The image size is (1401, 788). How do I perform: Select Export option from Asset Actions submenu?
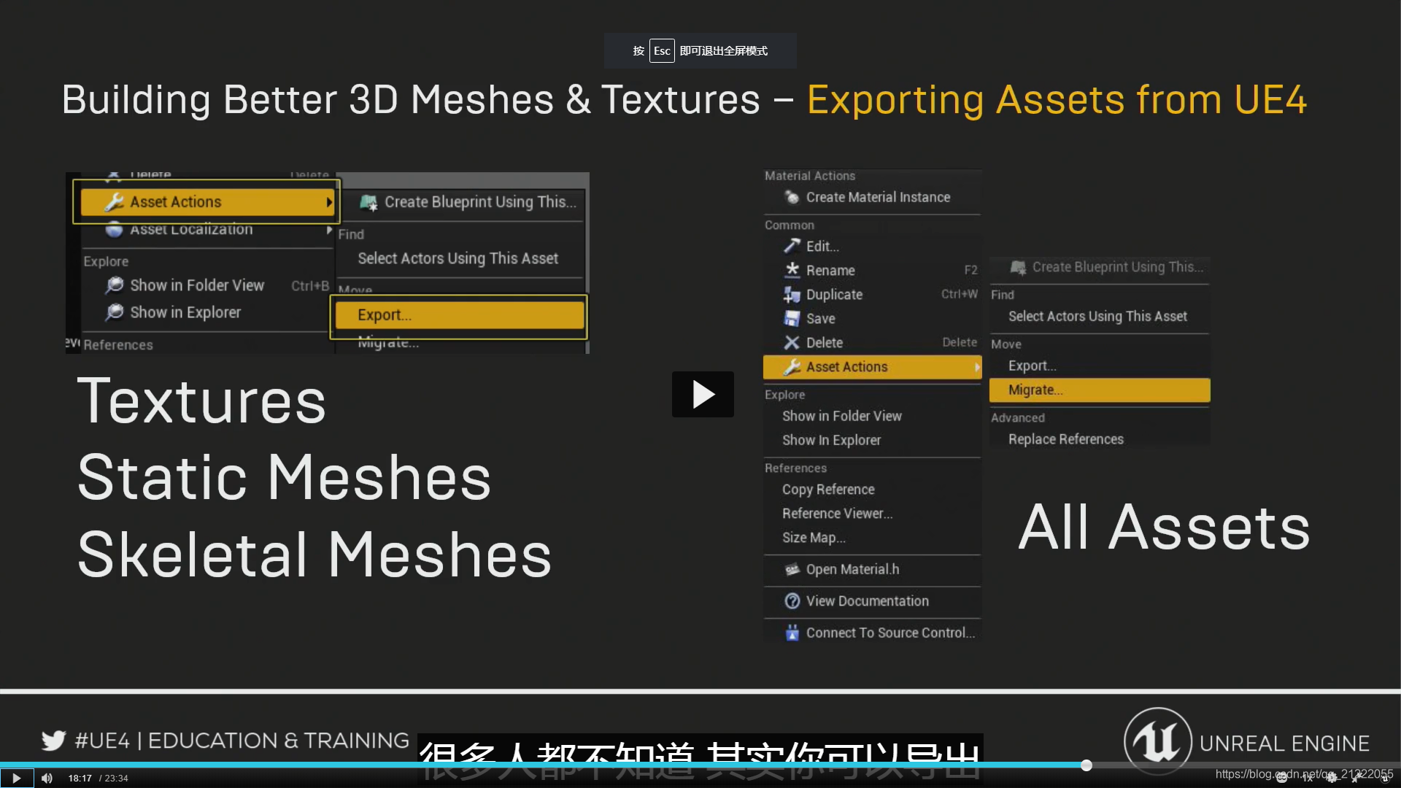[x=461, y=314]
